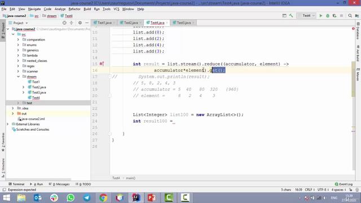Click the src breadcrumb in navigation bar
Screen dimensions: 361x203
pyautogui.click(x=36, y=16)
